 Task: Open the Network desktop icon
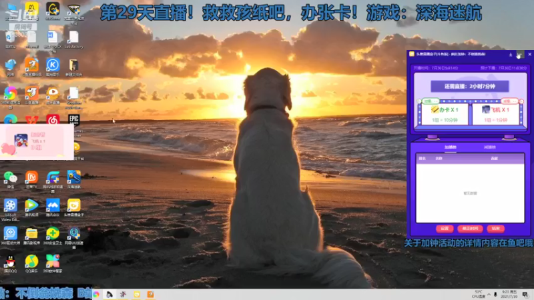(x=10, y=65)
